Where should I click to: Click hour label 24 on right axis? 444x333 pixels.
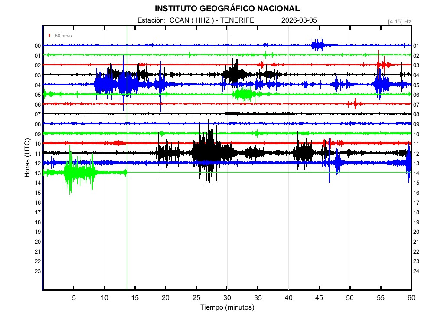tap(416, 271)
